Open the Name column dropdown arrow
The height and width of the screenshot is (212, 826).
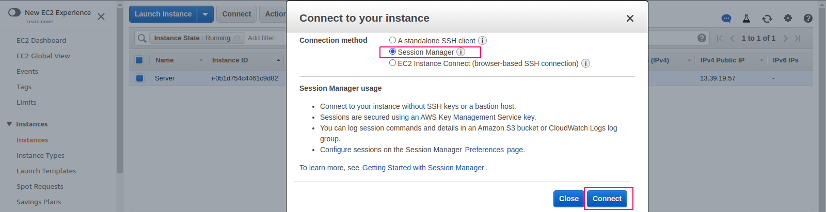pos(201,60)
